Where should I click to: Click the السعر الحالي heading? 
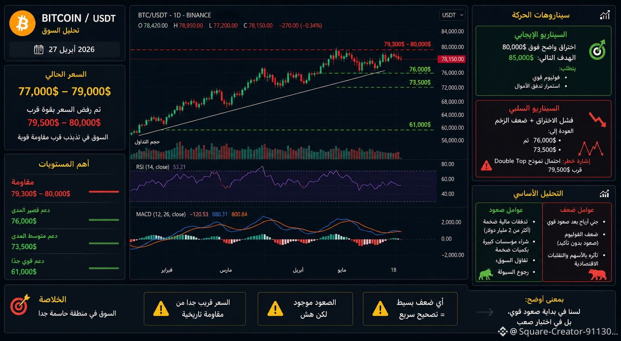(66, 75)
